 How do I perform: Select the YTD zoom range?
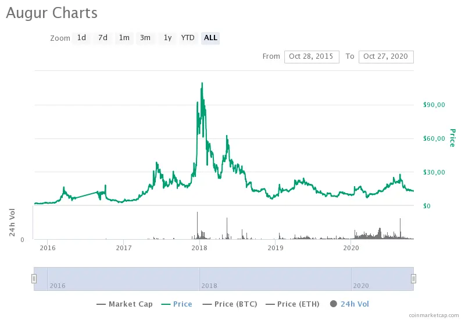[x=188, y=38]
